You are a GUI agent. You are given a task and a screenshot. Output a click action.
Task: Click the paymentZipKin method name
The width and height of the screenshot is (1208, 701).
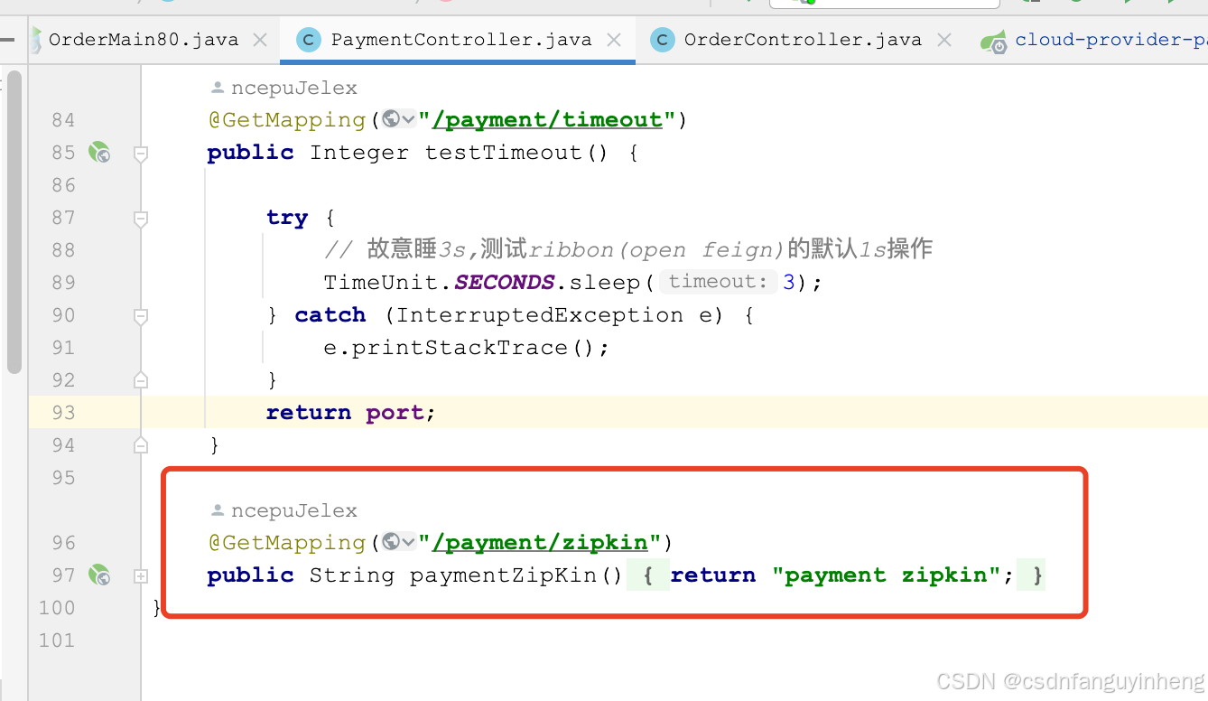[x=504, y=575]
